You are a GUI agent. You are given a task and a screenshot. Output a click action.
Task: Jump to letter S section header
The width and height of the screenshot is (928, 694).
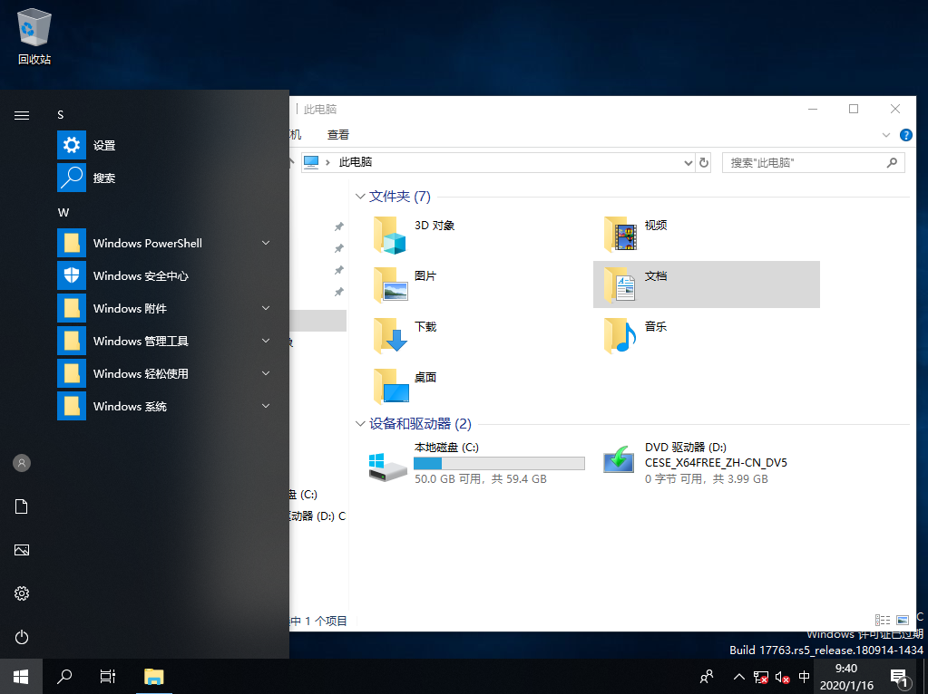61,115
